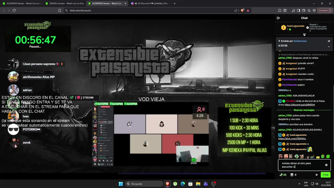Insert the last green Kick emote

point(328,156)
